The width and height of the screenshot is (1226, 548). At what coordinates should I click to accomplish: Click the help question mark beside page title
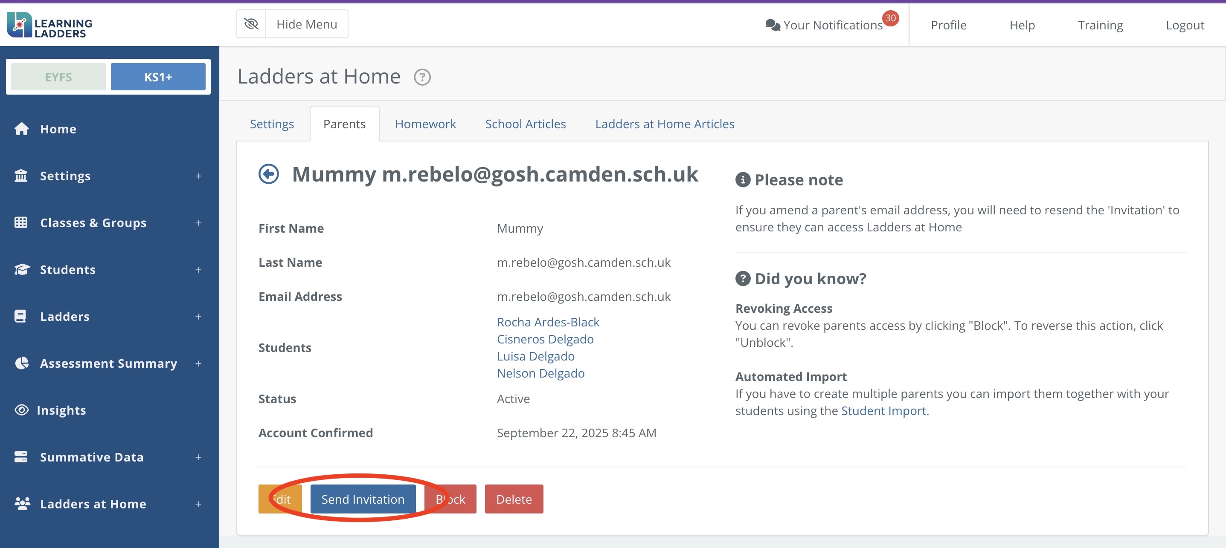[421, 77]
